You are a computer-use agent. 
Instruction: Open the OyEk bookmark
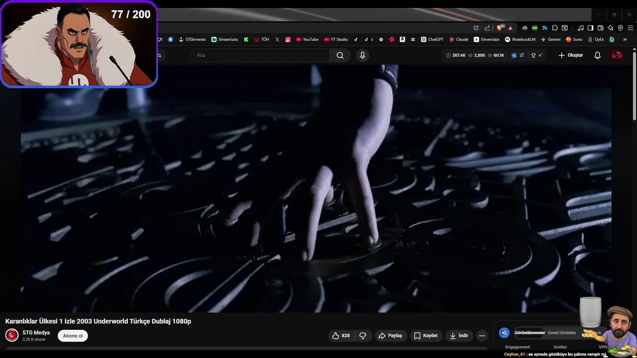596,39
